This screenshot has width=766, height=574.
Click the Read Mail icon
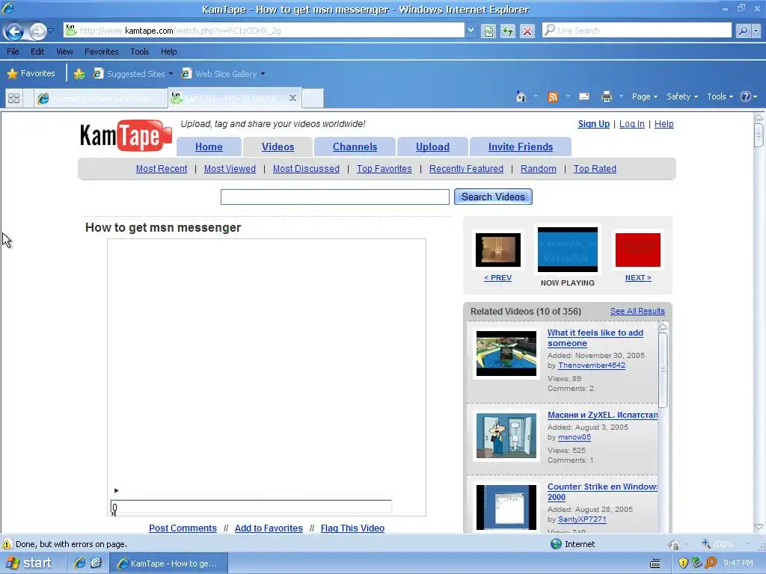tap(583, 96)
